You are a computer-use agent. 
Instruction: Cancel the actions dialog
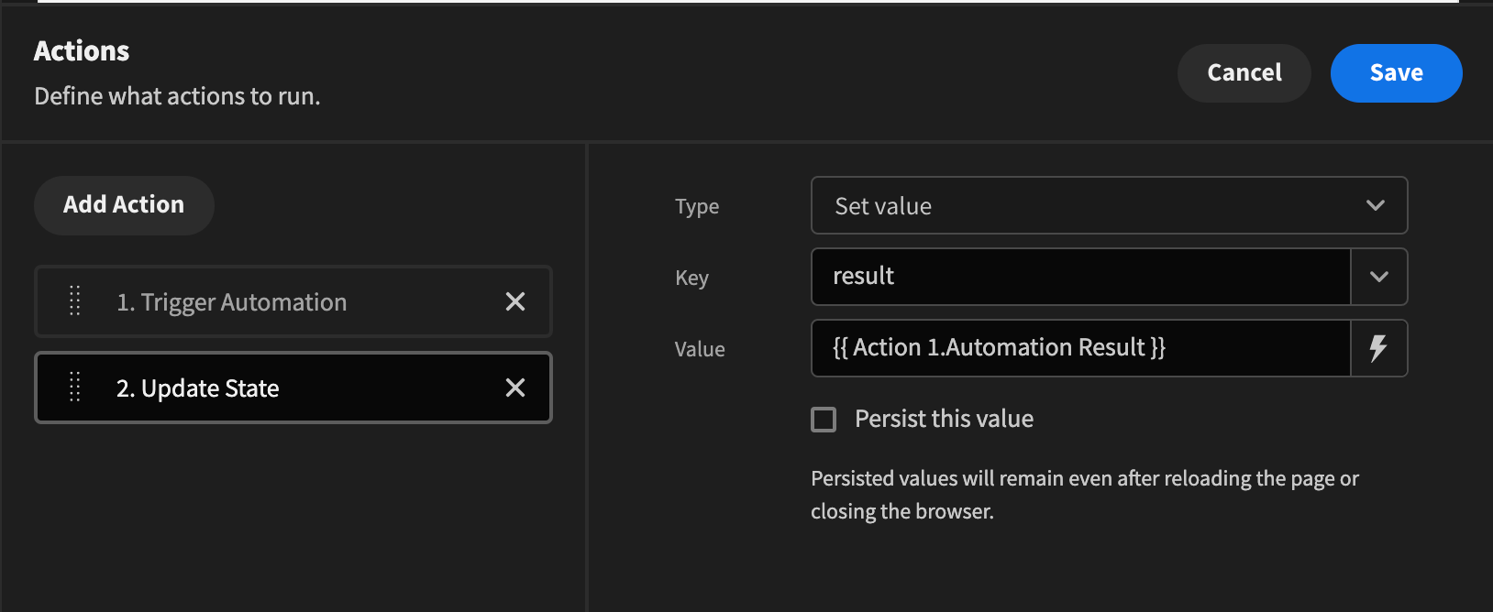[1244, 73]
